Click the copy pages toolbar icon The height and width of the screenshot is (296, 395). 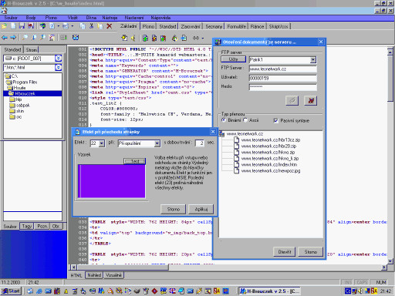coord(83,26)
